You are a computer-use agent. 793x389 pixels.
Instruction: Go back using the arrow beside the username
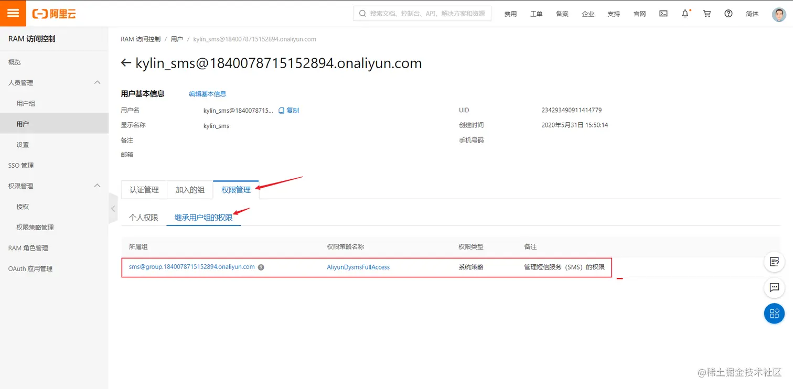(x=125, y=63)
